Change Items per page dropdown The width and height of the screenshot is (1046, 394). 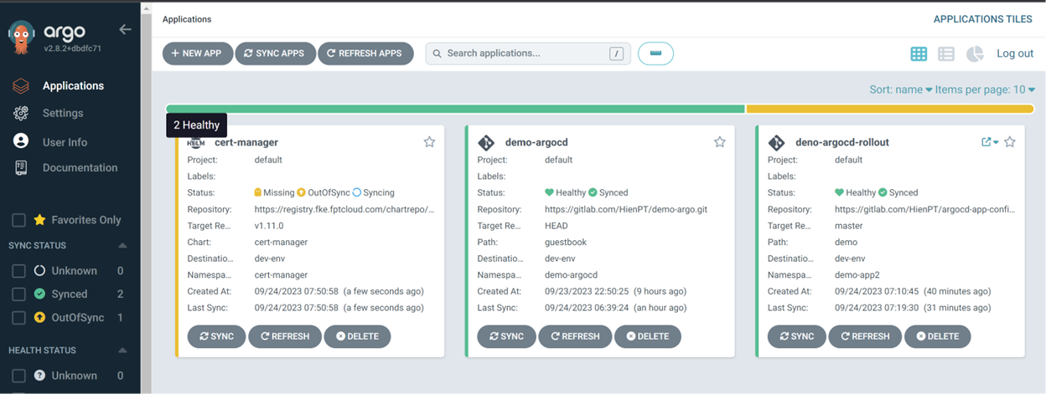(x=985, y=90)
